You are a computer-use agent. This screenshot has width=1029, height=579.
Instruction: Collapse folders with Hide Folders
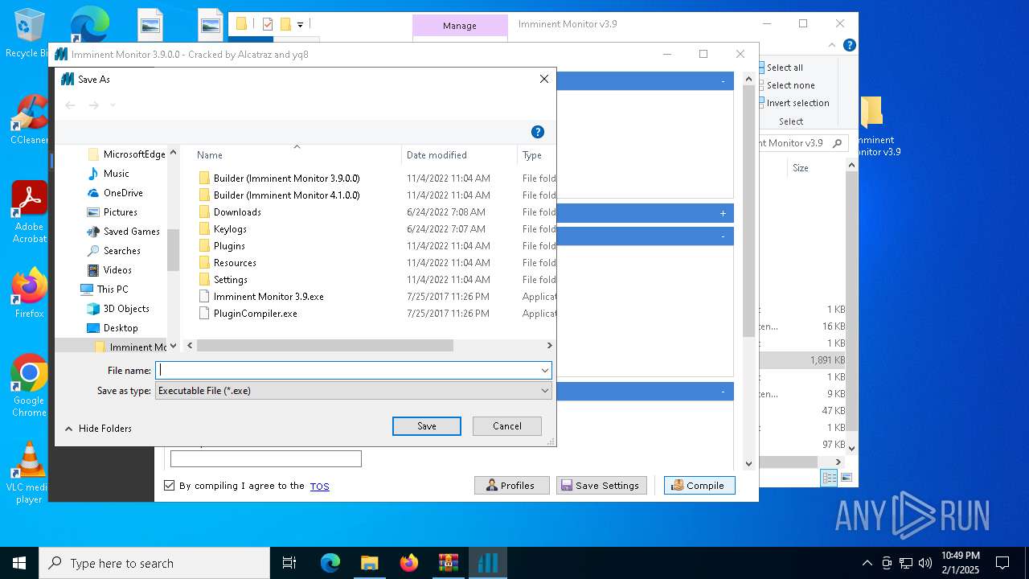click(98, 429)
